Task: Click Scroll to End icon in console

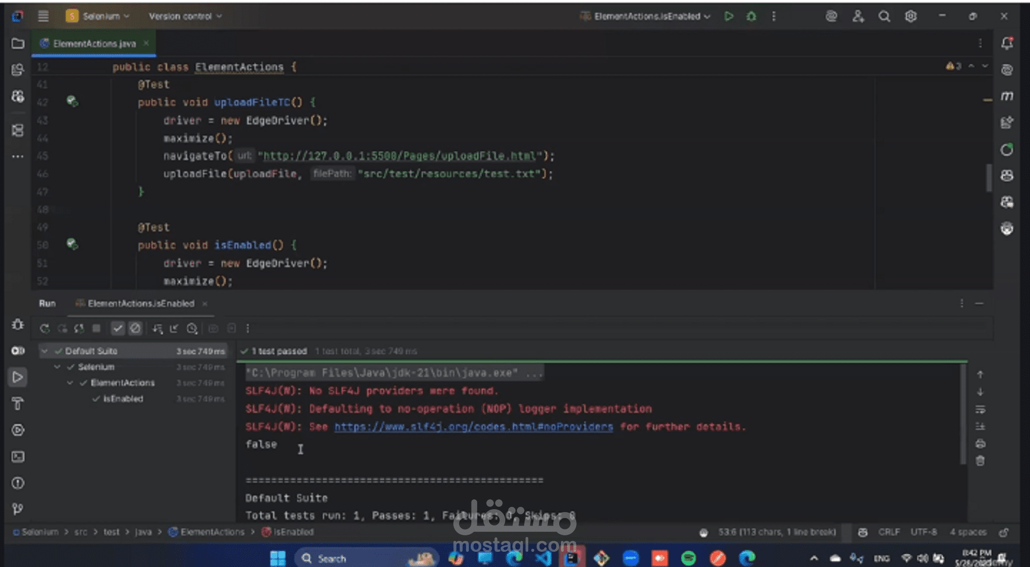Action: coord(980,426)
